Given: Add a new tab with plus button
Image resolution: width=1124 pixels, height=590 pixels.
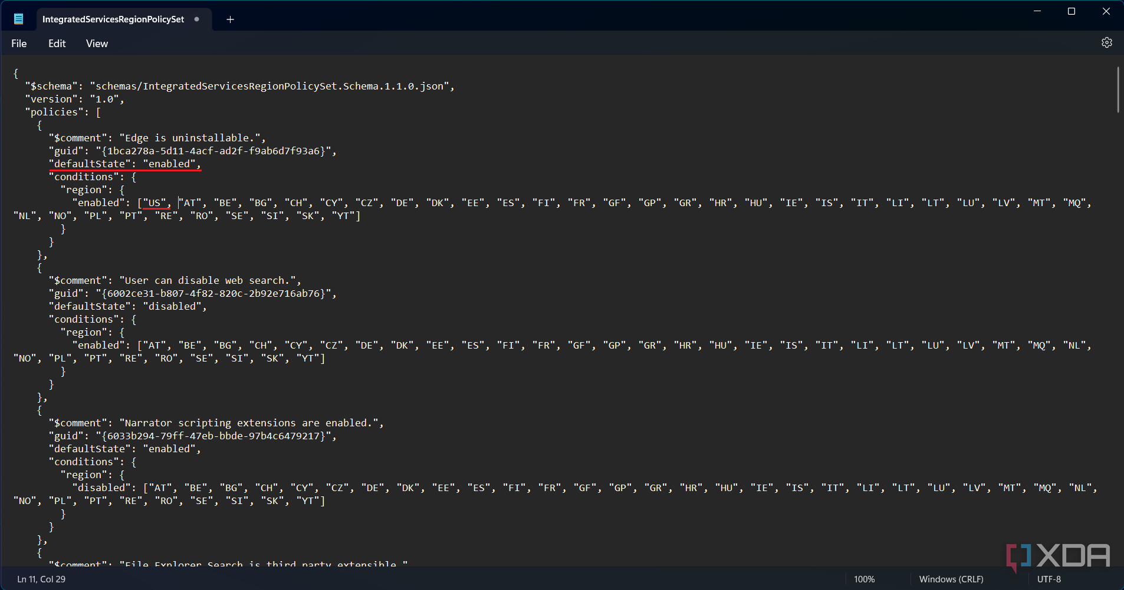Looking at the screenshot, I should (231, 19).
